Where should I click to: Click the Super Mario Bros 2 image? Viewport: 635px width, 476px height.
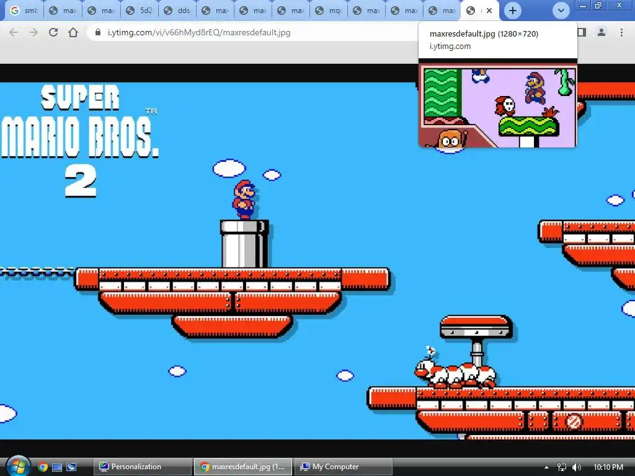(317, 261)
